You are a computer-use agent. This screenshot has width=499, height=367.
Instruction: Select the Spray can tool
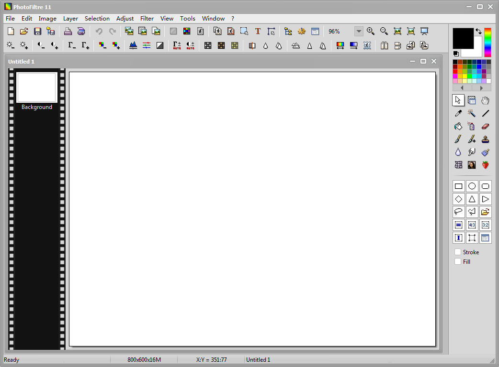coord(472,126)
